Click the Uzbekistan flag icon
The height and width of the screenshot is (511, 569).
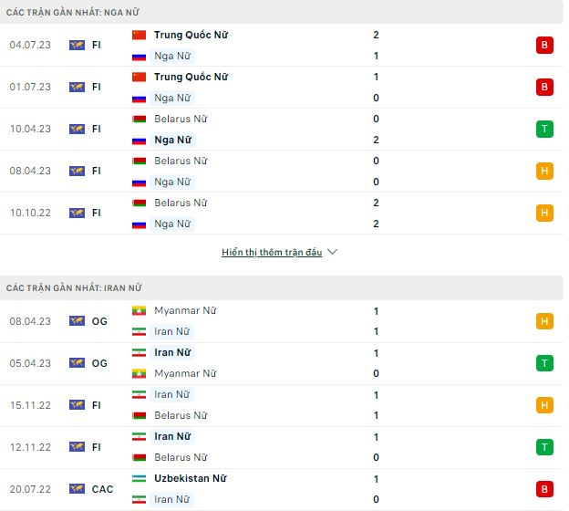139,478
